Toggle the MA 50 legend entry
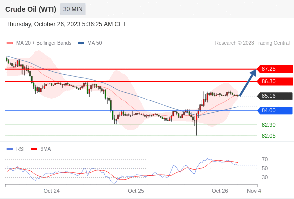Screen dimensions: 294x199 (x=90, y=43)
